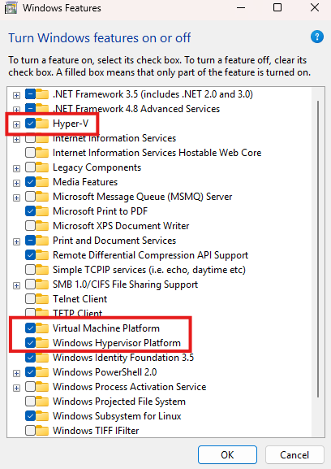Expand SMB 1.0/CIFS File Sharing Support node
Viewport: 331px width, 469px height.
click(x=16, y=285)
